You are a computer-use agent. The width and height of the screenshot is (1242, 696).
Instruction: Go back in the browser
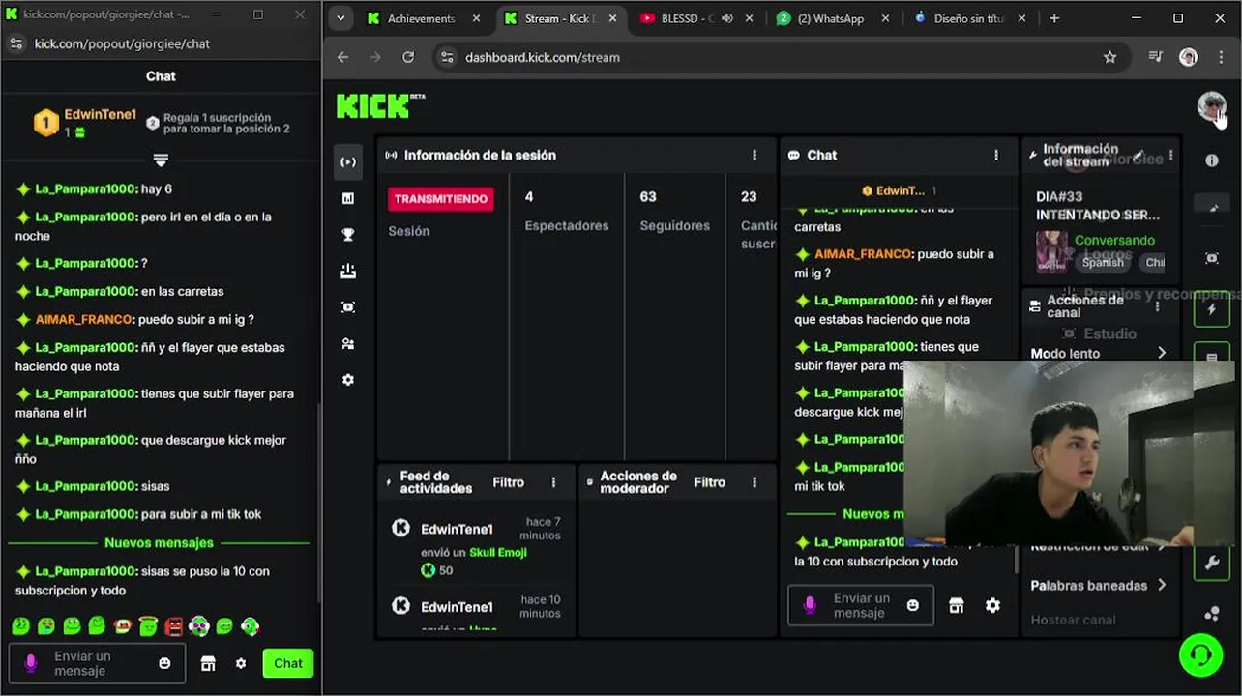[342, 57]
